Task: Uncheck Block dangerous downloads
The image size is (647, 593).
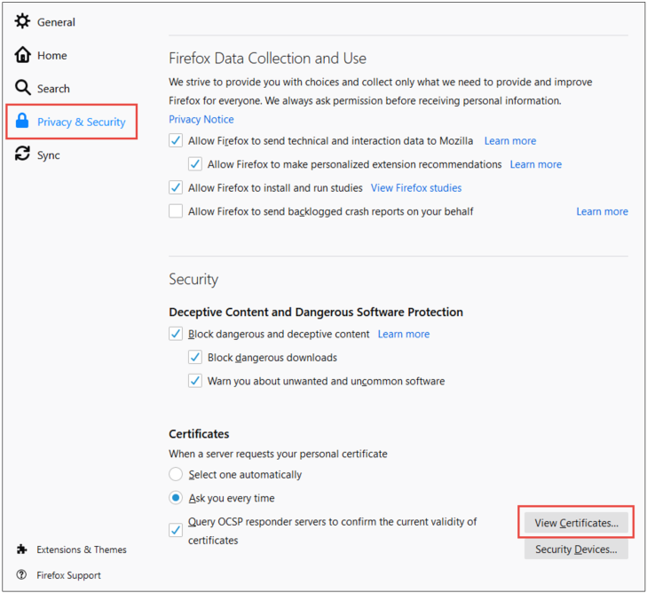Action: 195,358
